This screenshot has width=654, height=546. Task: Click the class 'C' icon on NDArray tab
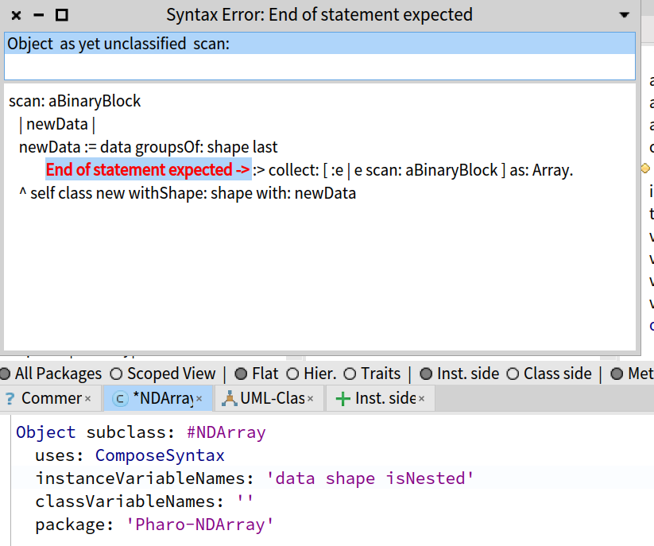[120, 399]
